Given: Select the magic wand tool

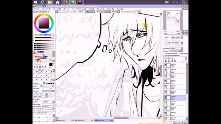Looking at the screenshot, I should coord(40,64).
